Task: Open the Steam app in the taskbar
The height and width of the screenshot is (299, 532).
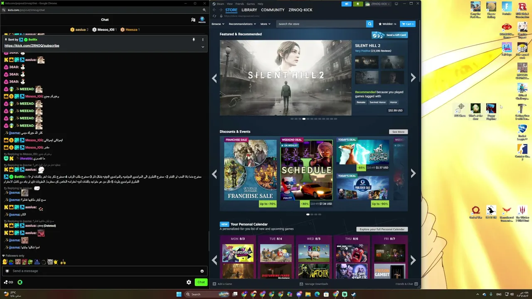Action: click(x=354, y=294)
